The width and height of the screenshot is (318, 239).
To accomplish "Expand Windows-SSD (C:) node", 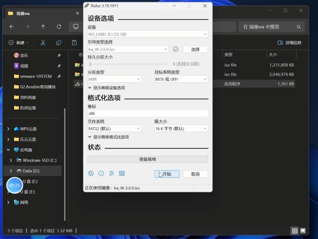I will point(11,160).
